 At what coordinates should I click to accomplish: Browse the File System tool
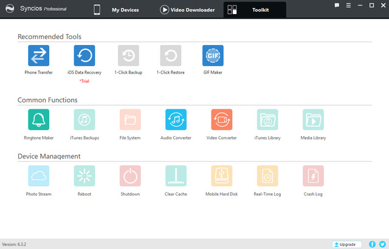coord(130,120)
